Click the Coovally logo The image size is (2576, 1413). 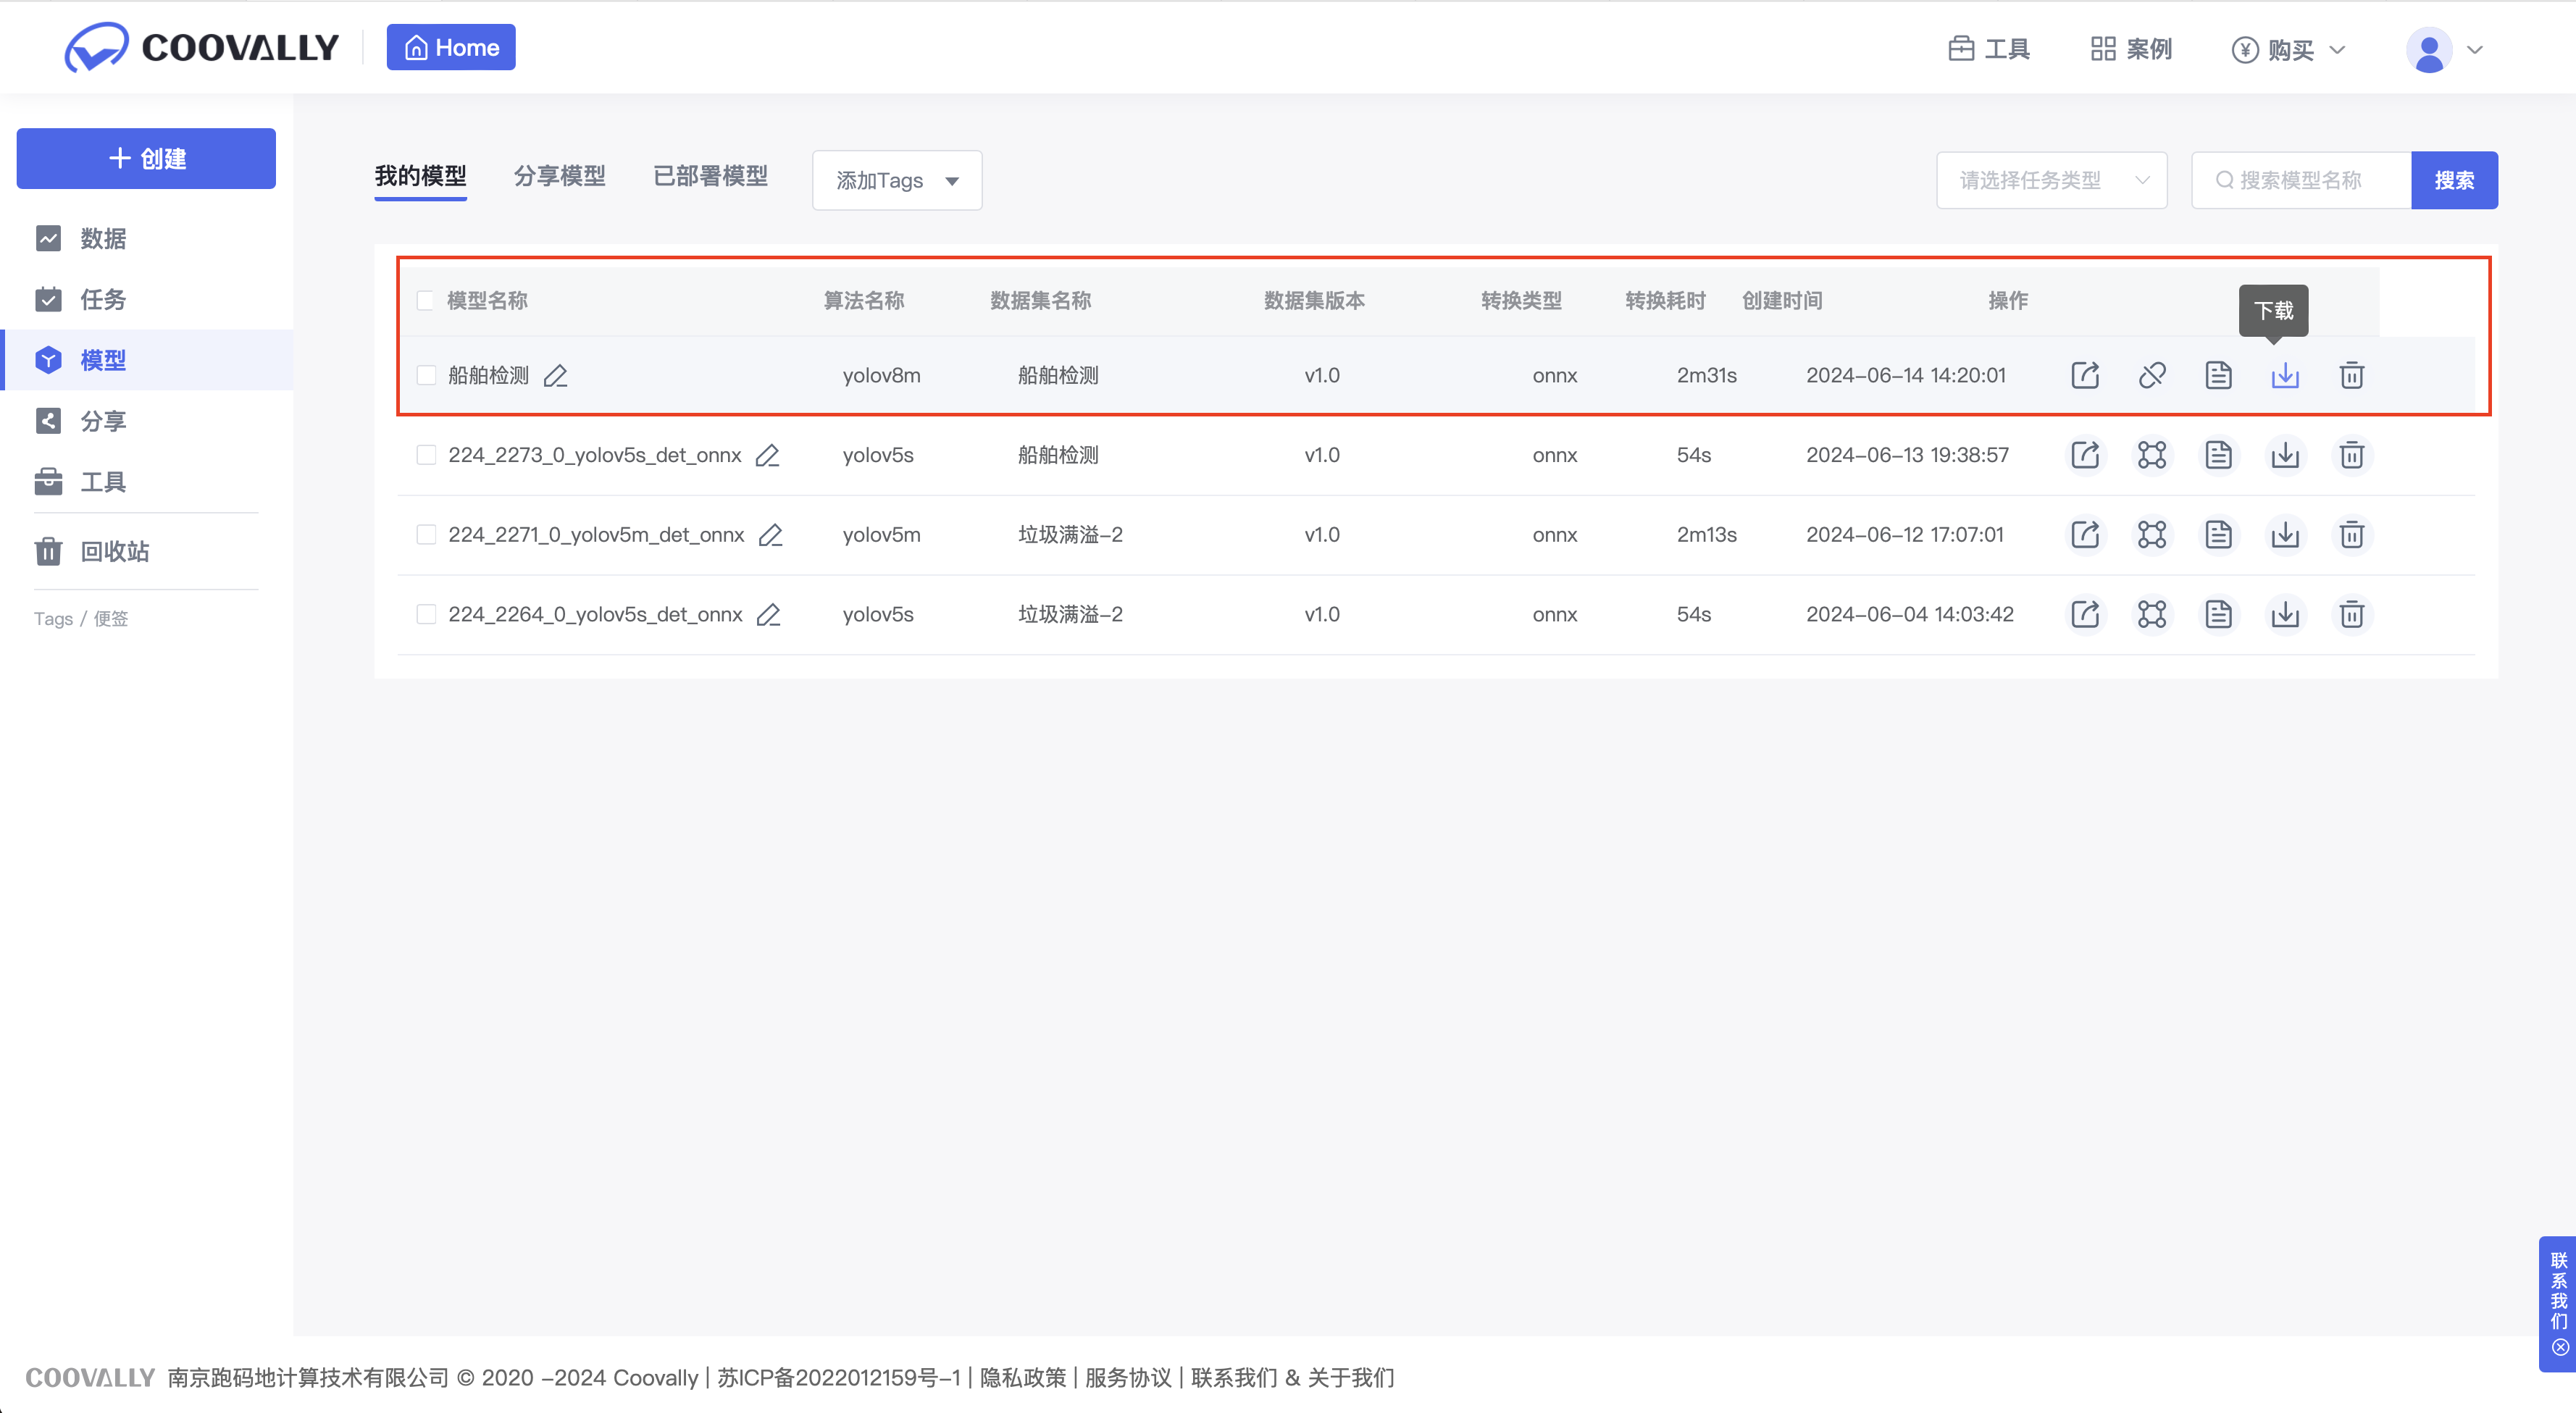click(x=201, y=47)
